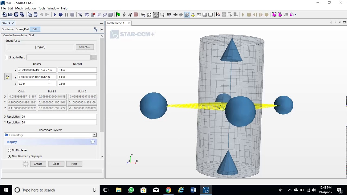Click the green flag Initialize Solution icon
The width and height of the screenshot is (347, 195).
click(118, 15)
